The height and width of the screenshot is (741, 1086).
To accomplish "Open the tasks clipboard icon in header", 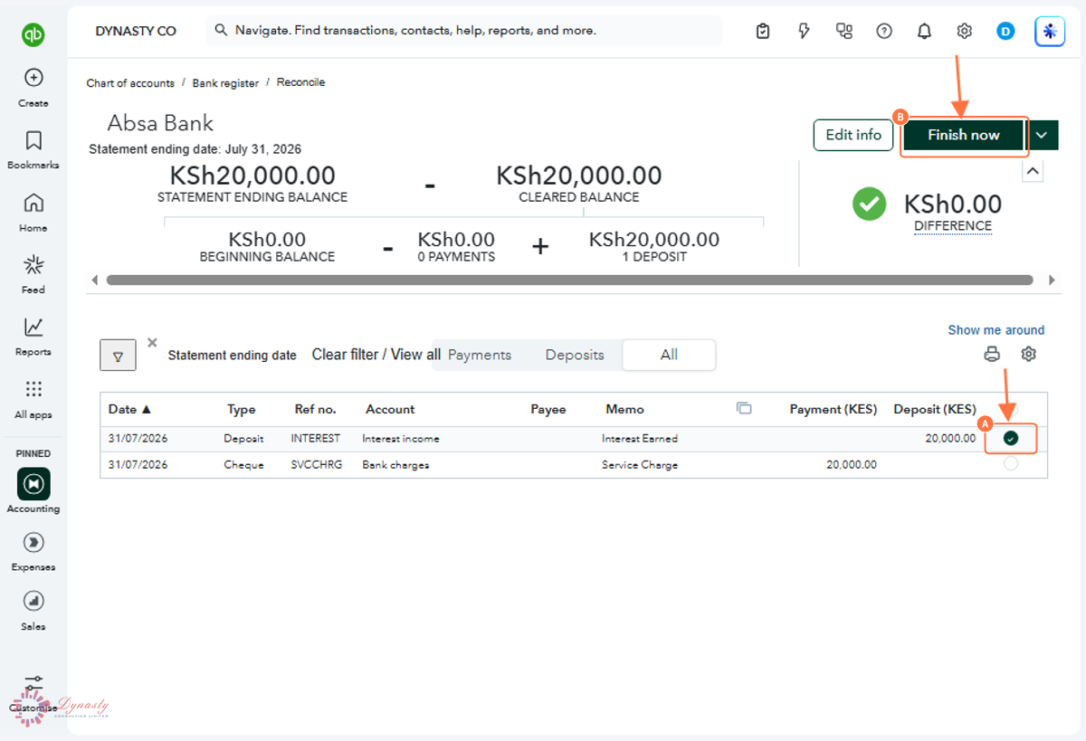I will coord(763,32).
